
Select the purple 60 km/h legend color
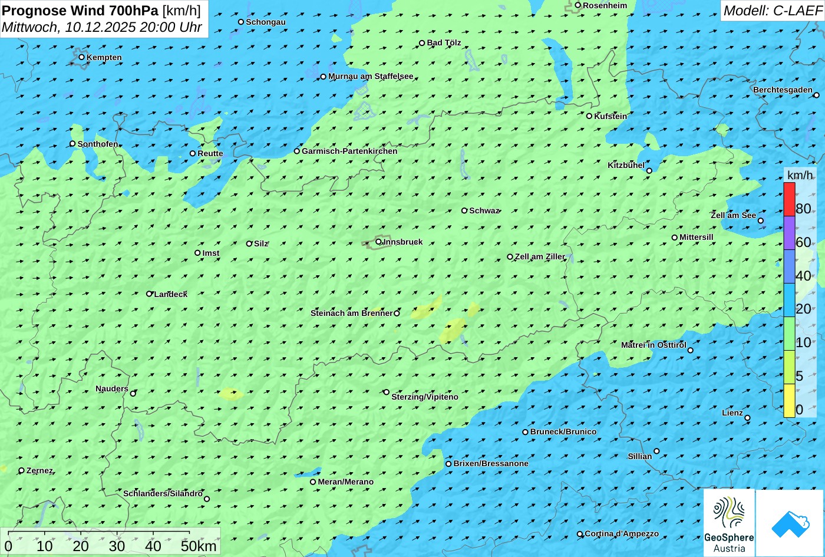pyautogui.click(x=789, y=233)
